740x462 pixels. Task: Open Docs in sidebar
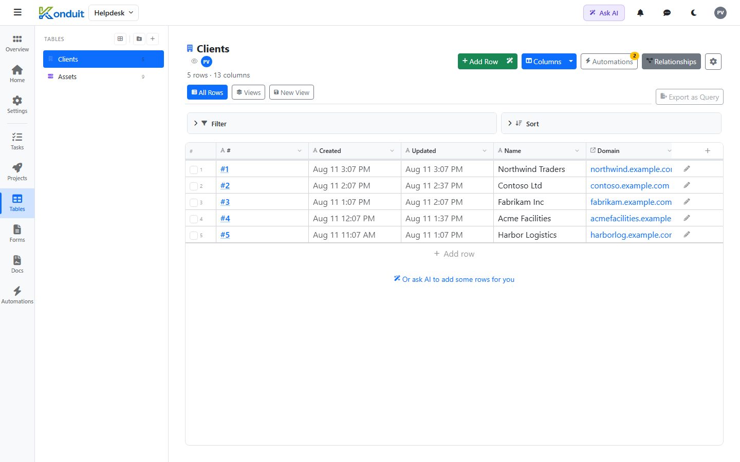tap(17, 264)
